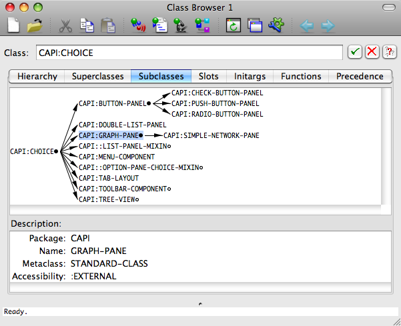Click the Ready status bar text

click(15, 312)
